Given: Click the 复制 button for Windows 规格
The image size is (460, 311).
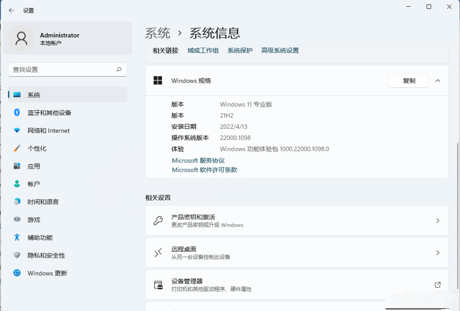Looking at the screenshot, I should pyautogui.click(x=408, y=80).
